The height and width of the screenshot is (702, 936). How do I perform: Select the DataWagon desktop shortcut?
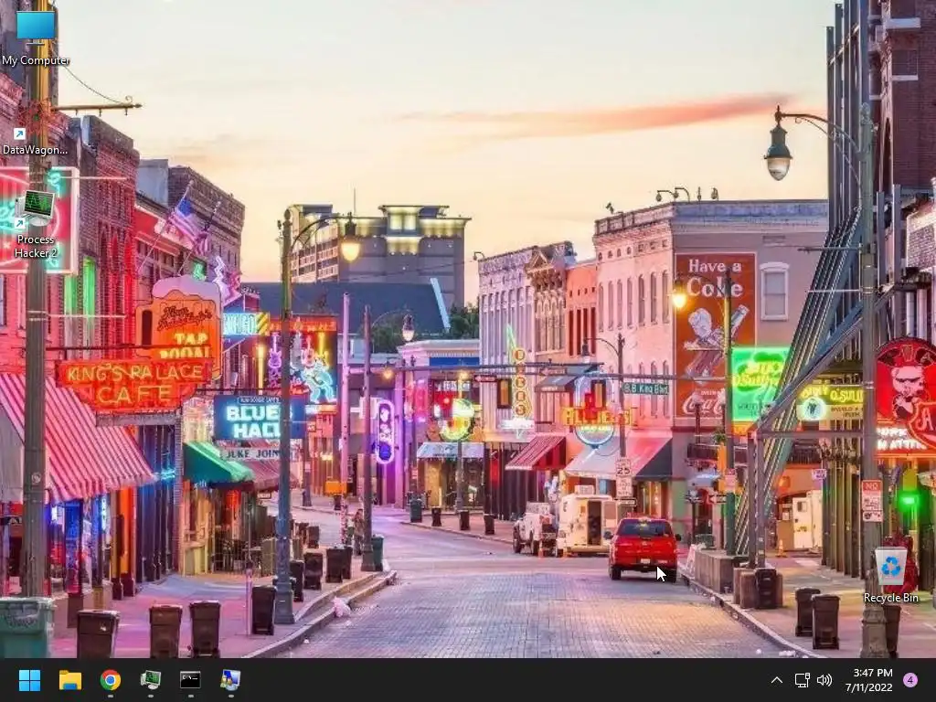pos(35,141)
